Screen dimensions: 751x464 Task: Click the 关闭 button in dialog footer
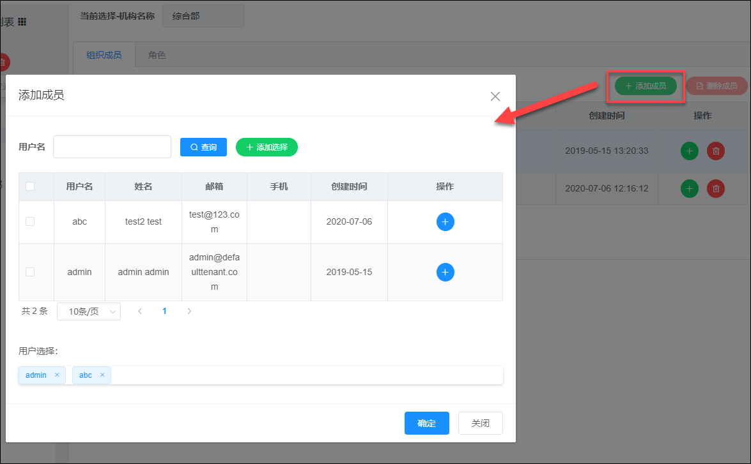(481, 423)
